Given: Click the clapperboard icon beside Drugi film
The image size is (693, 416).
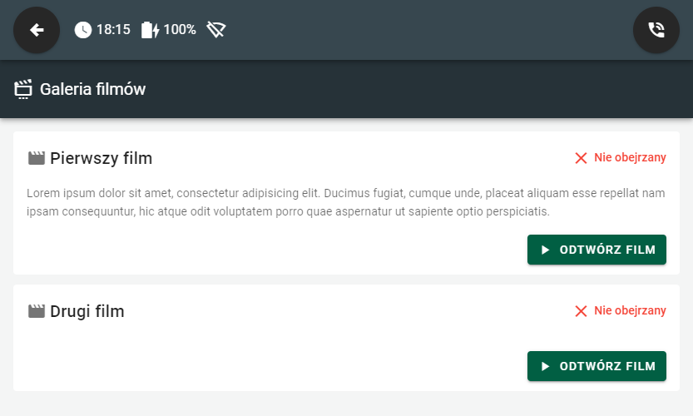Looking at the screenshot, I should 36,311.
